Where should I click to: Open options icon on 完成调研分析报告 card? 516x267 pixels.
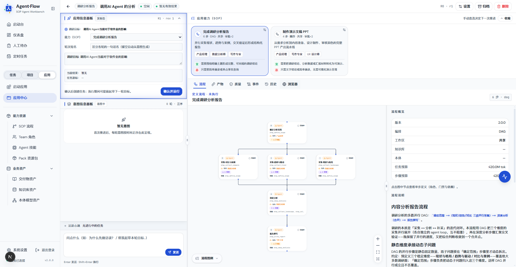tap(265, 30)
